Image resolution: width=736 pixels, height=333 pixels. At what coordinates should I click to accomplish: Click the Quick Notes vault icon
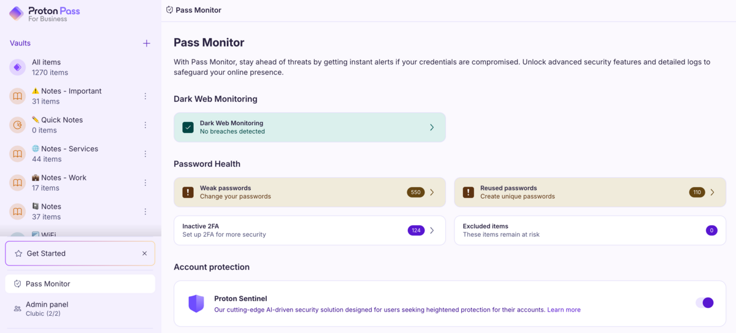click(x=17, y=125)
